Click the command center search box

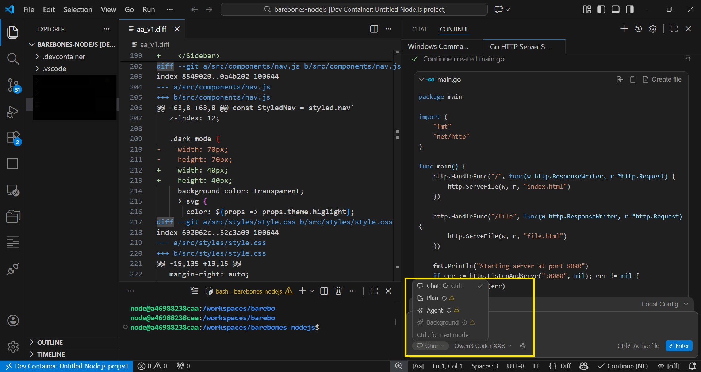tap(354, 9)
